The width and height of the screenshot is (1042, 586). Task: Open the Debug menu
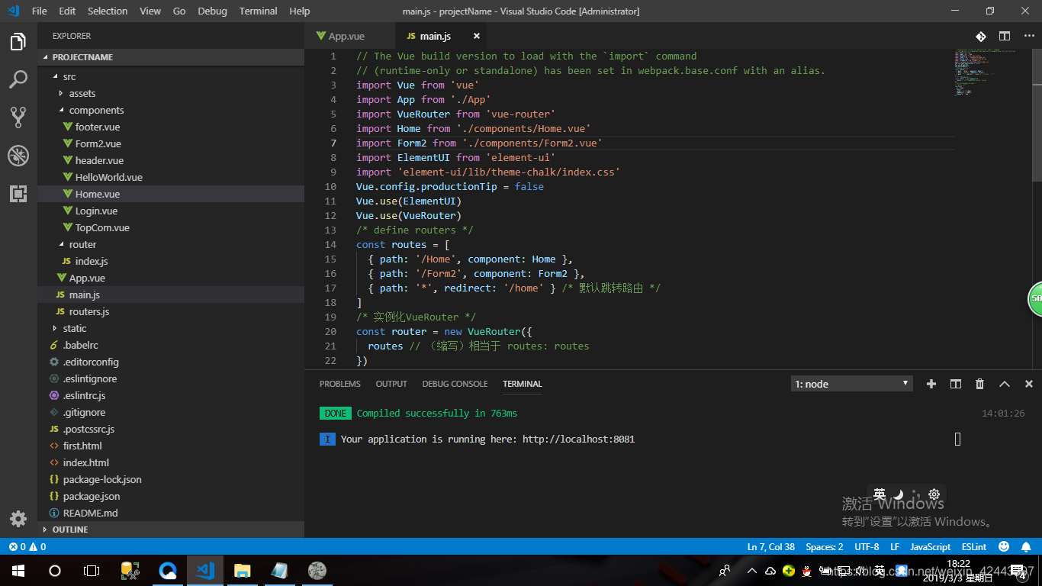coord(212,11)
